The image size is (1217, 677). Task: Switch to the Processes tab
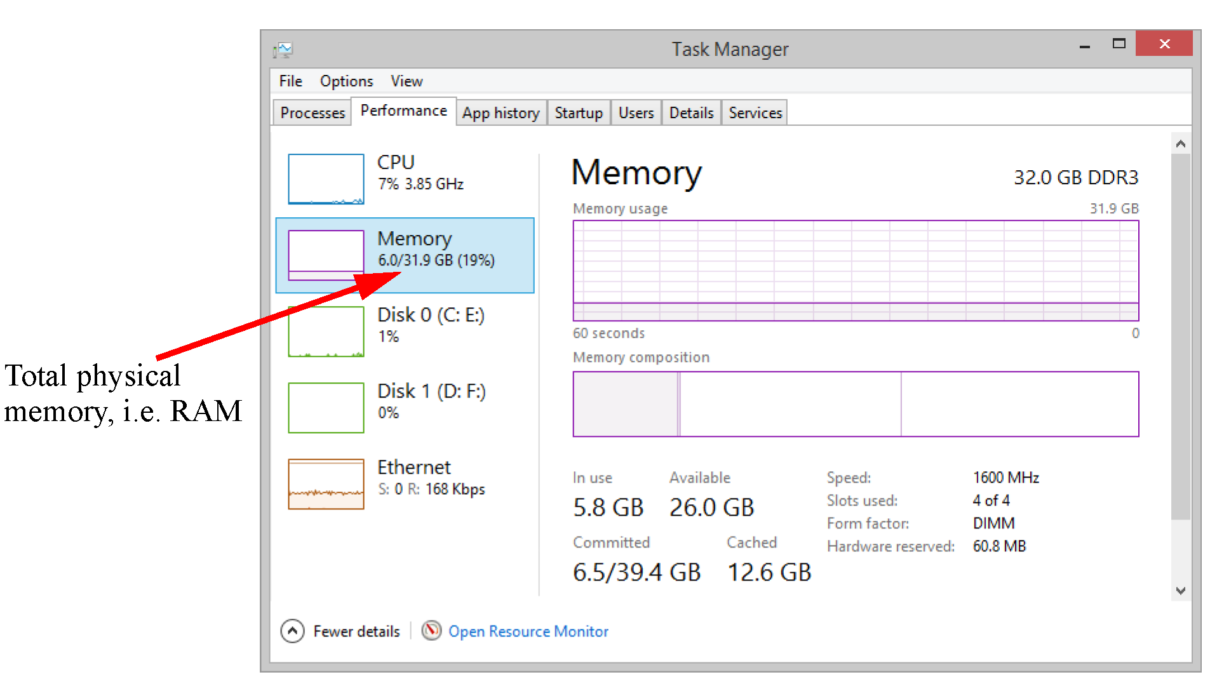pyautogui.click(x=312, y=113)
